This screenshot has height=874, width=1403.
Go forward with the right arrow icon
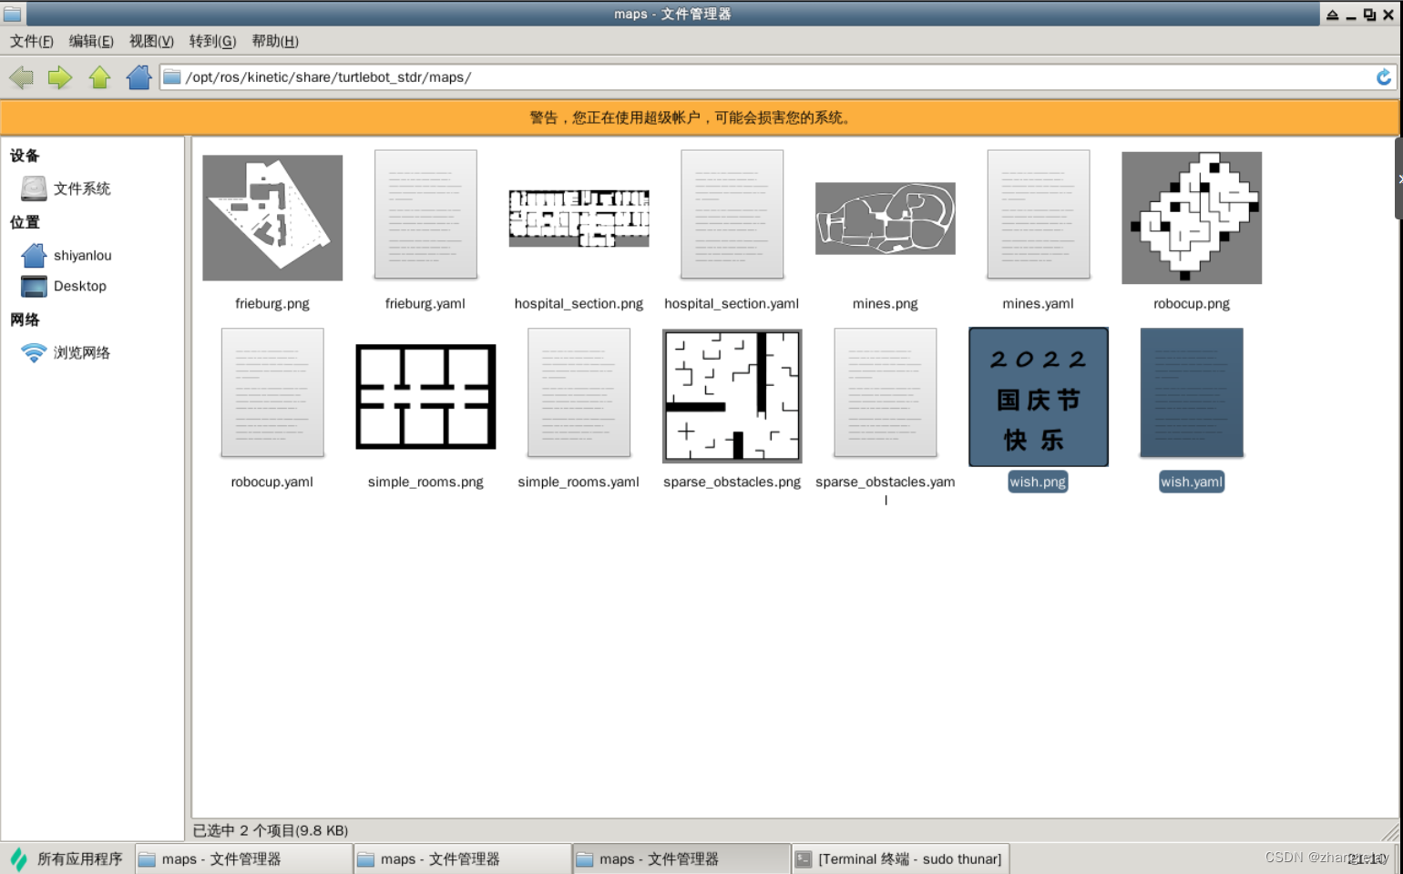point(60,77)
